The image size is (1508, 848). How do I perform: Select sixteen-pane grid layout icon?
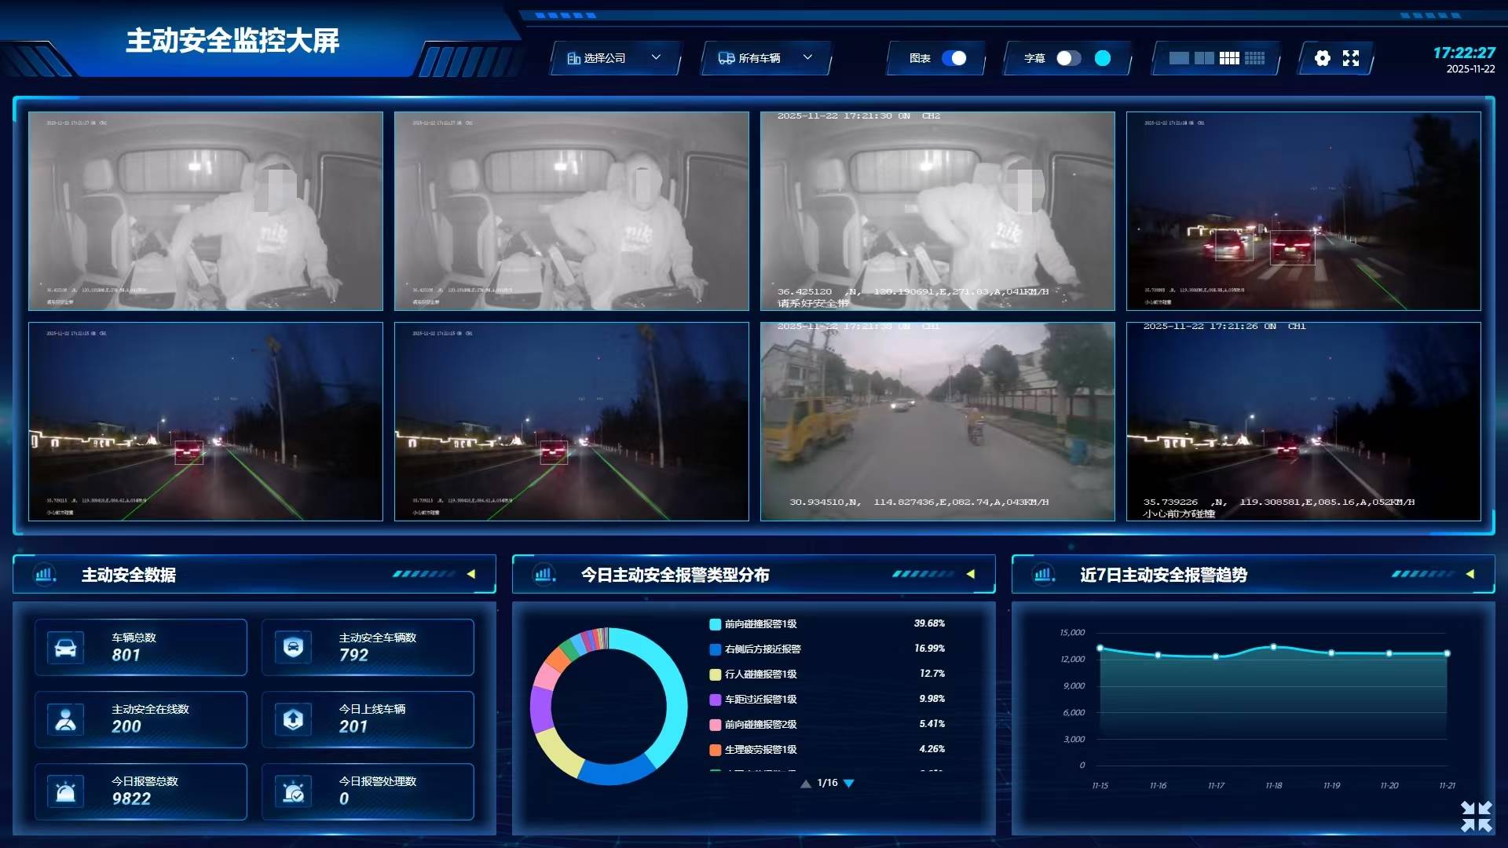[1255, 58]
